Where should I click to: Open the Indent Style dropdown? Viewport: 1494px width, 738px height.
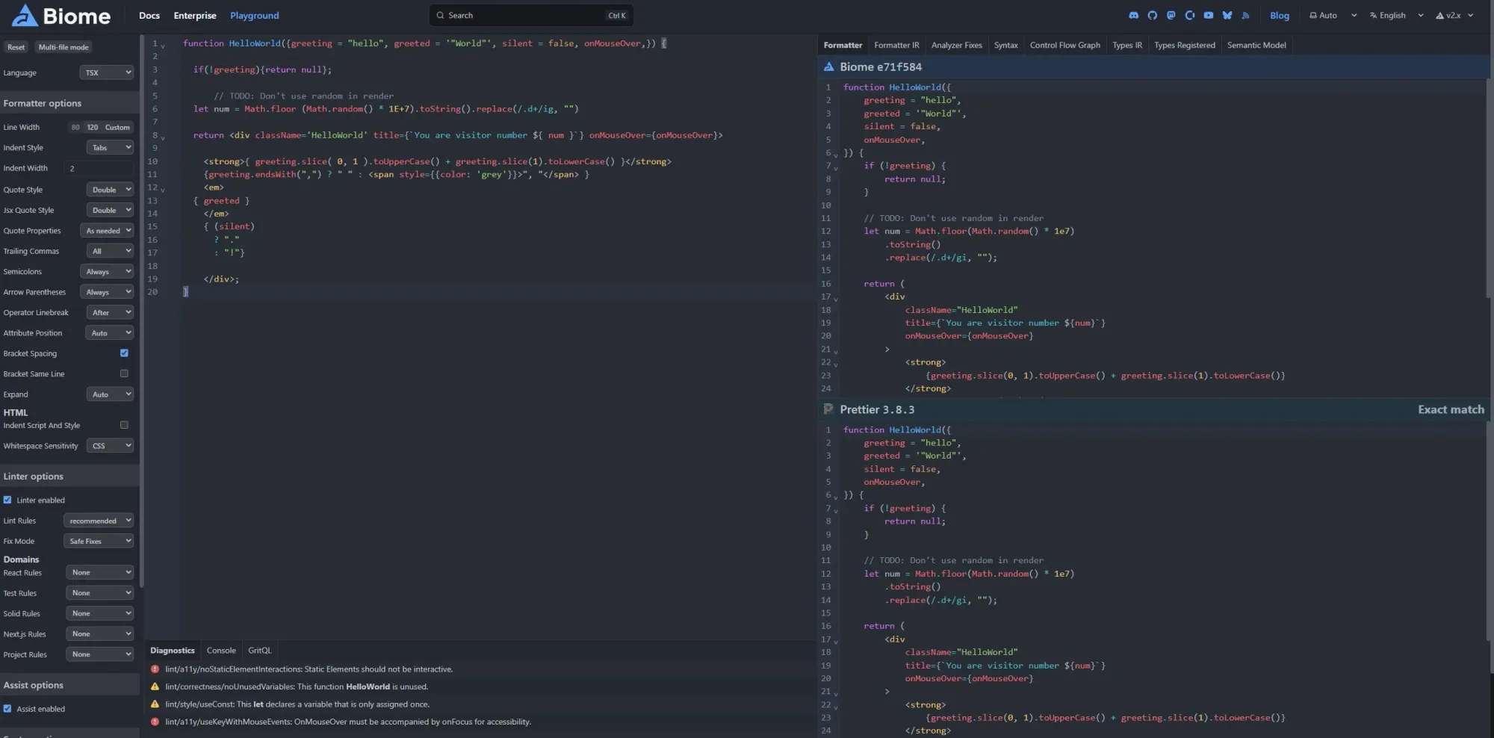click(x=110, y=148)
